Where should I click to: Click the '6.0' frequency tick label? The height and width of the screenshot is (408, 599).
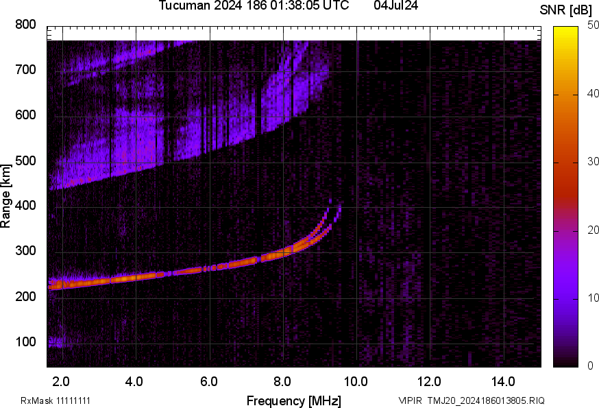coord(208,382)
